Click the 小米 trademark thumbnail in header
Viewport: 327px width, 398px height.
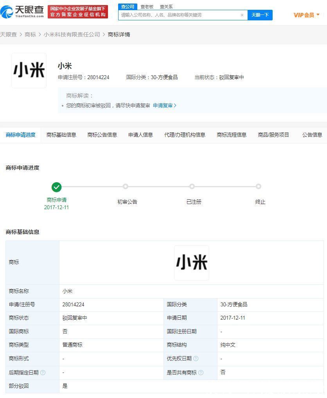click(29, 71)
